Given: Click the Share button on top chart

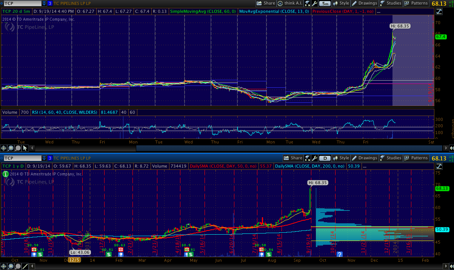Looking at the screenshot, I should (x=266, y=3).
